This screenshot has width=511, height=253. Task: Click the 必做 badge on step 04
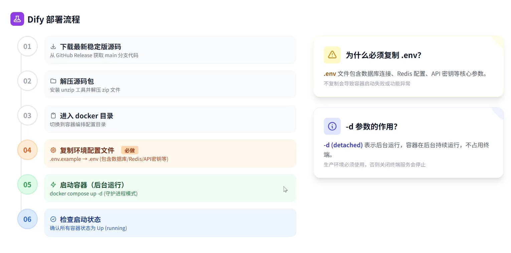point(130,150)
